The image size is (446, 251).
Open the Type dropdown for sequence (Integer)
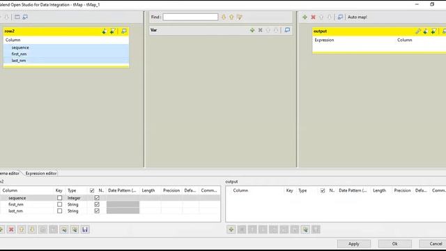[x=76, y=198]
